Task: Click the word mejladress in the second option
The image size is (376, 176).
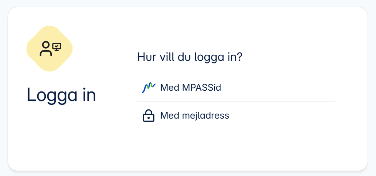Action: pyautogui.click(x=205, y=116)
